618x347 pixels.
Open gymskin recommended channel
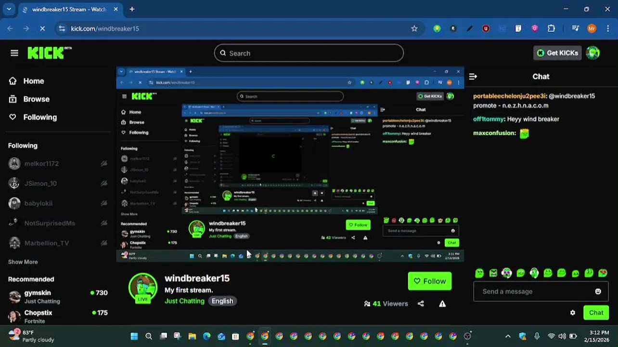[58, 296]
